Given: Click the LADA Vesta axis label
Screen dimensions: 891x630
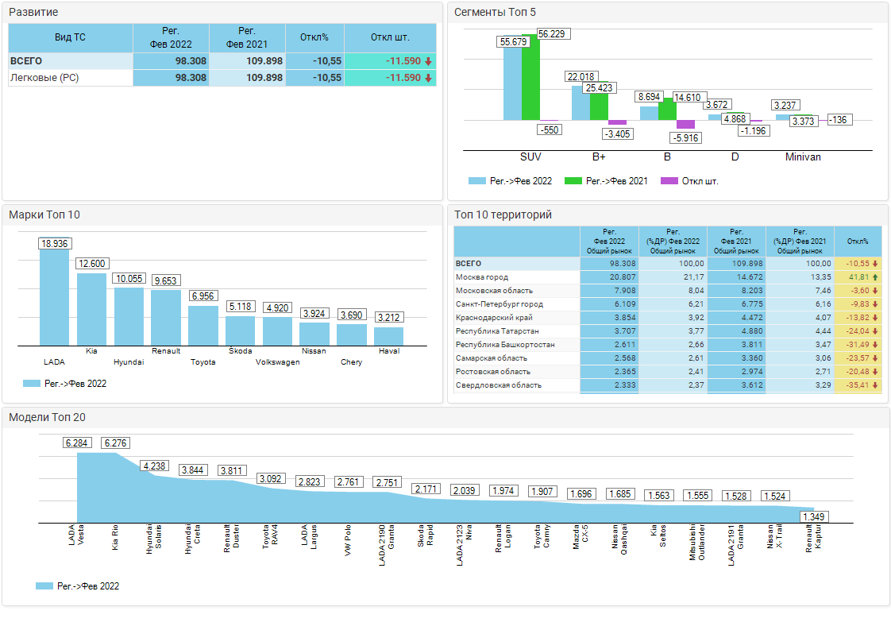Looking at the screenshot, I should click(x=76, y=535).
